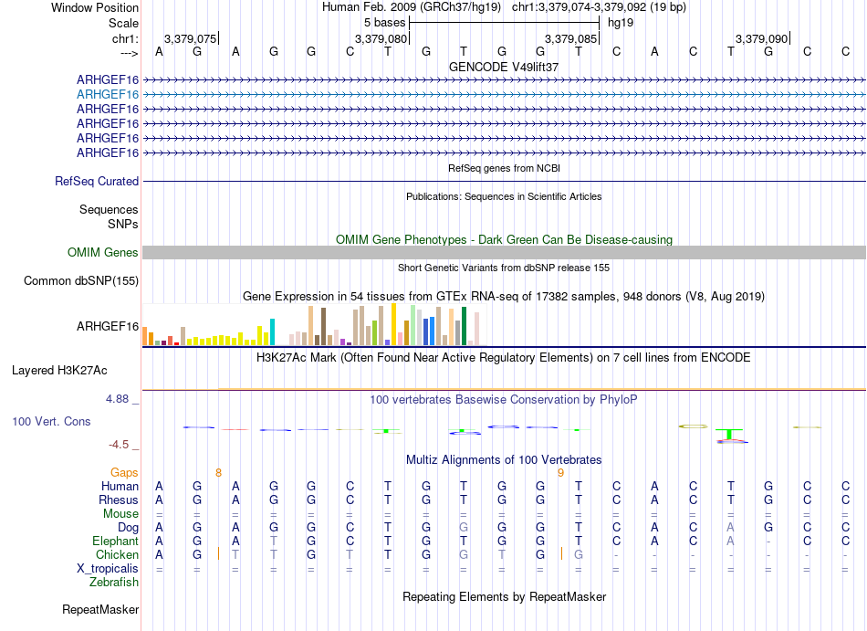The image size is (867, 631).
Task: Click the RefSeq Curated track label
Action: 97,182
